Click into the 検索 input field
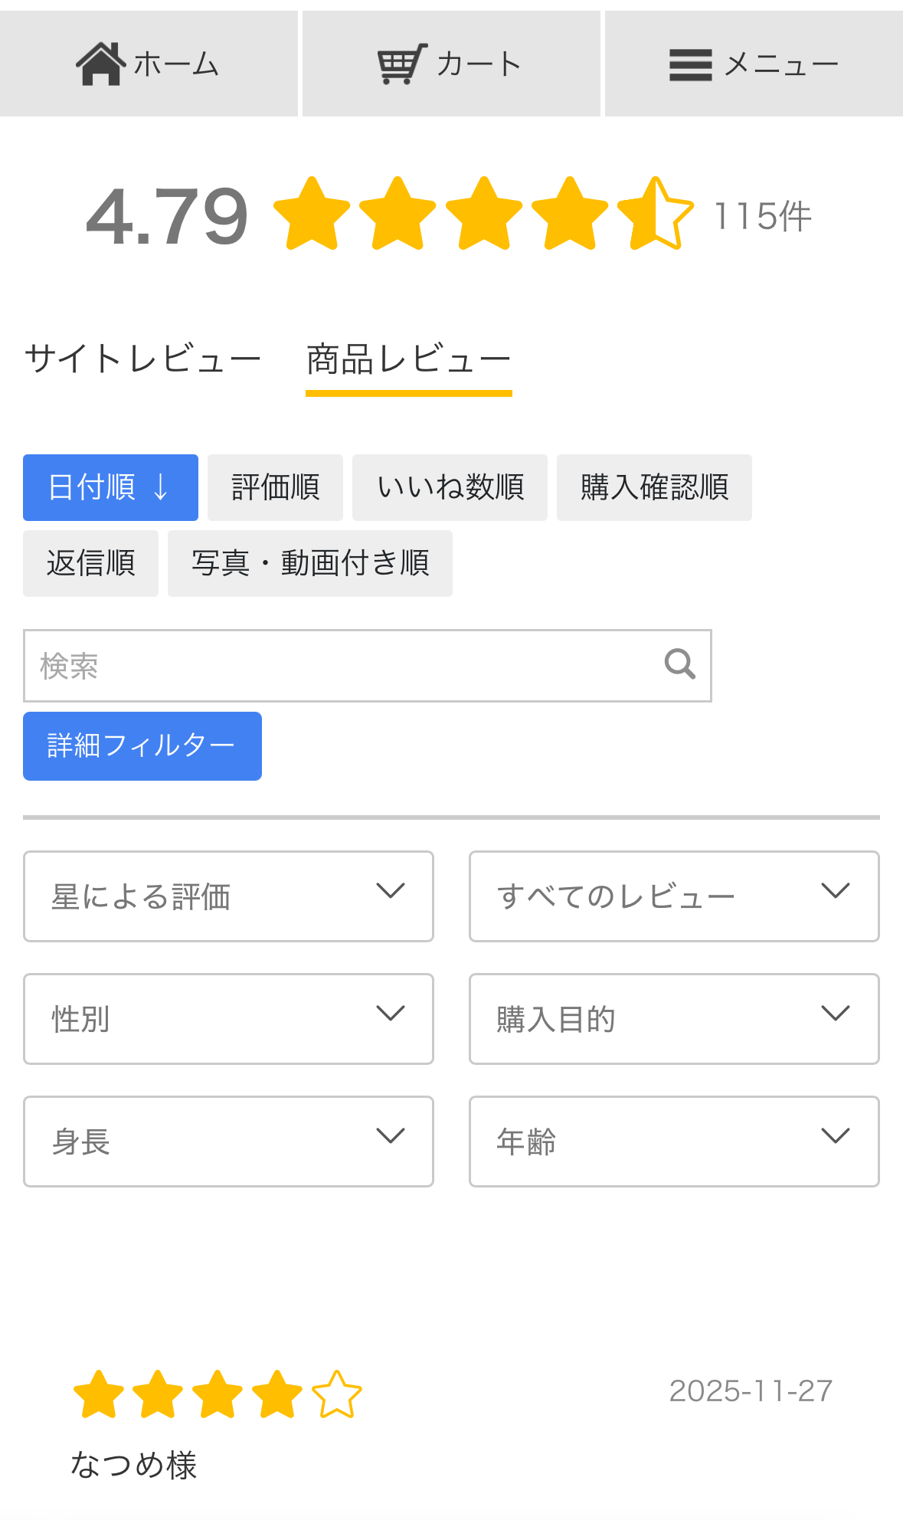Viewport: 903px width, 1520px height. coord(337,666)
